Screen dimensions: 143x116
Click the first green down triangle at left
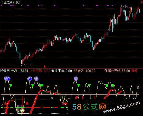pos(11,86)
